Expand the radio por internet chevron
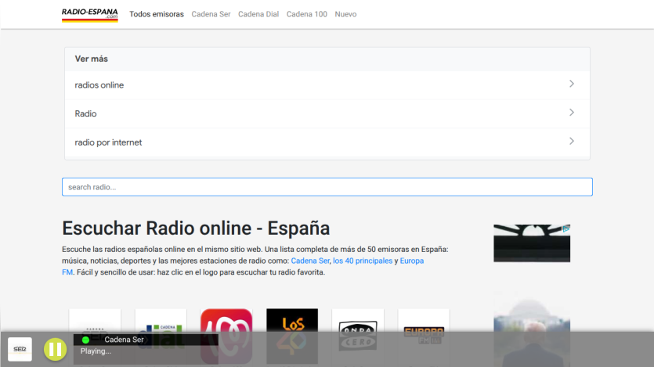The width and height of the screenshot is (654, 367). [x=572, y=141]
